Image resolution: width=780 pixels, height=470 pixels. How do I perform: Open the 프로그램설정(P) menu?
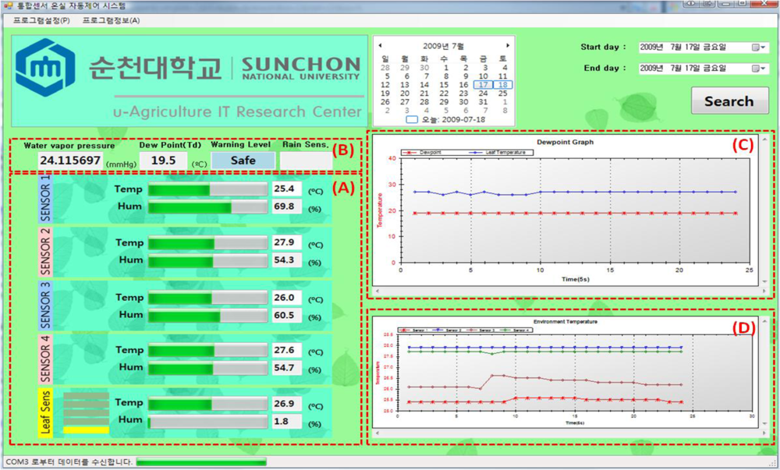(41, 20)
